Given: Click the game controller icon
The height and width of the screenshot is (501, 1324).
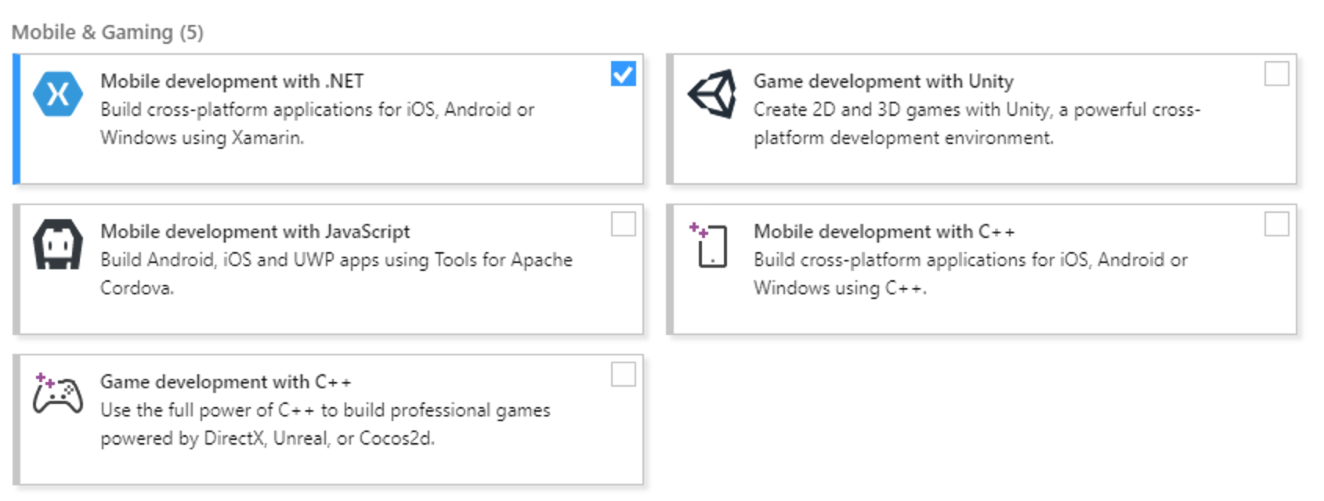Looking at the screenshot, I should click(58, 393).
